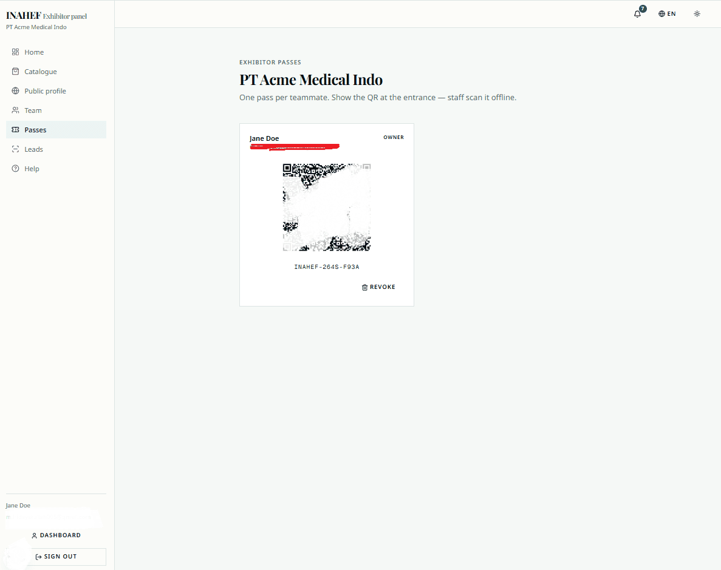Toggle the light/dark theme sun icon
The height and width of the screenshot is (570, 721).
[x=697, y=14]
